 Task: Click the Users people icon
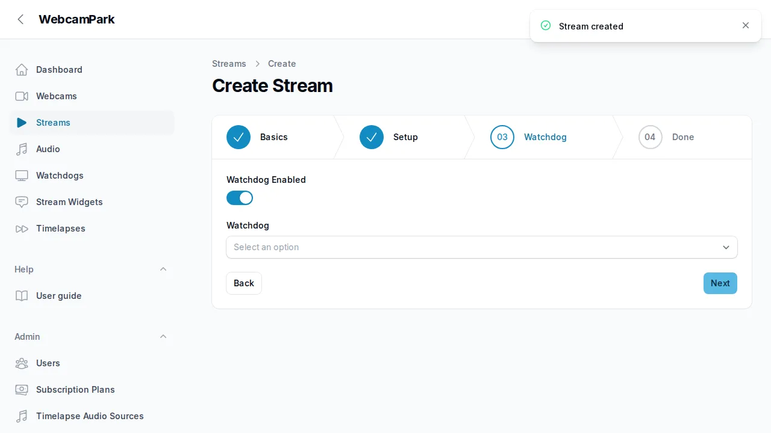click(x=22, y=363)
